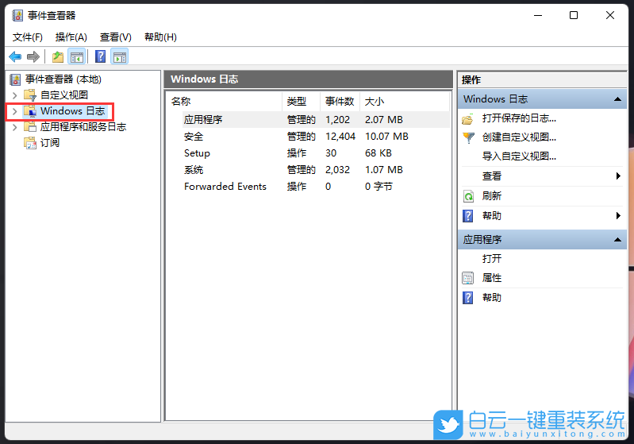Toggle the show/hide Action pane icon
The image size is (634, 444).
tap(119, 56)
